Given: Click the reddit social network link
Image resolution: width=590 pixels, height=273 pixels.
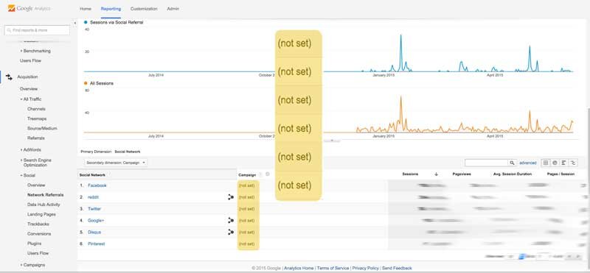Looking at the screenshot, I should pyautogui.click(x=93, y=197).
